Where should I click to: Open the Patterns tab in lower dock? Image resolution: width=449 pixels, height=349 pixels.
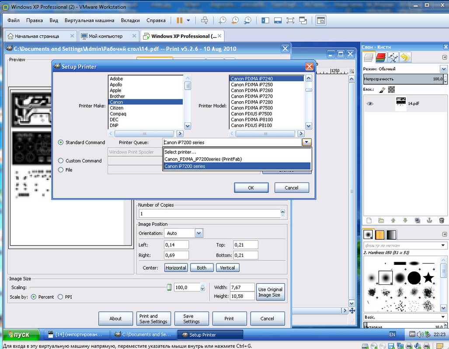pos(379,234)
